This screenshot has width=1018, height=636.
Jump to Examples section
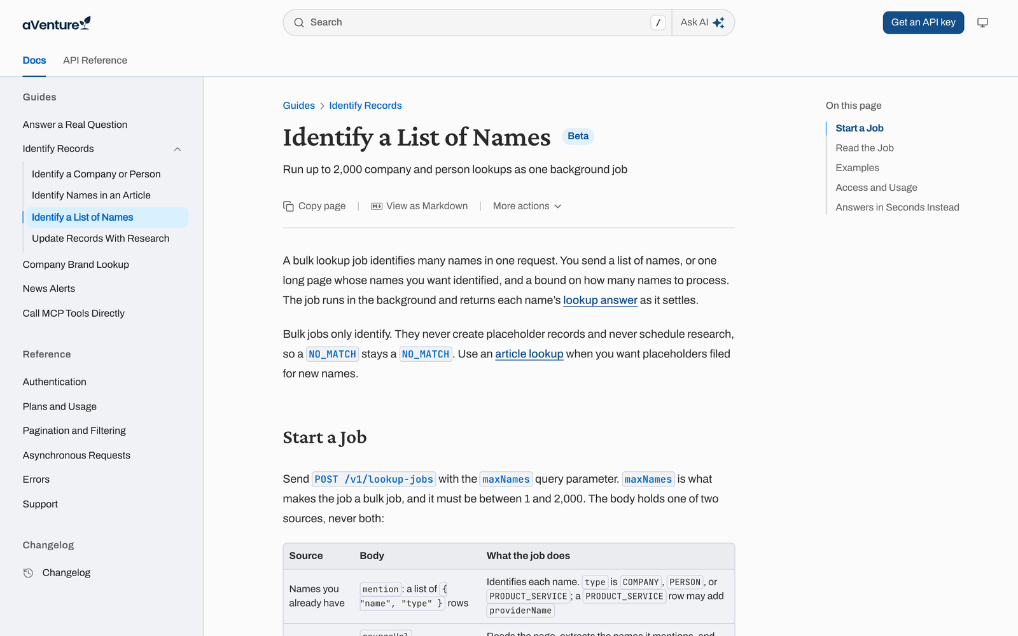pos(857,167)
